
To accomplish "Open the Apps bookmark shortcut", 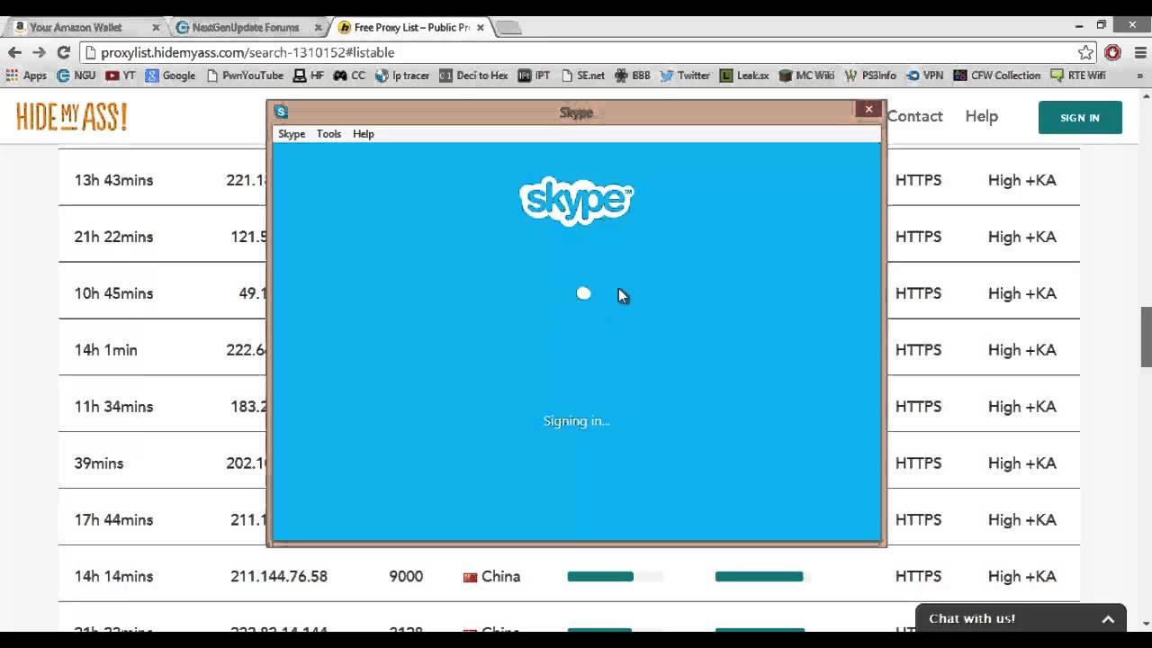I will [x=26, y=76].
